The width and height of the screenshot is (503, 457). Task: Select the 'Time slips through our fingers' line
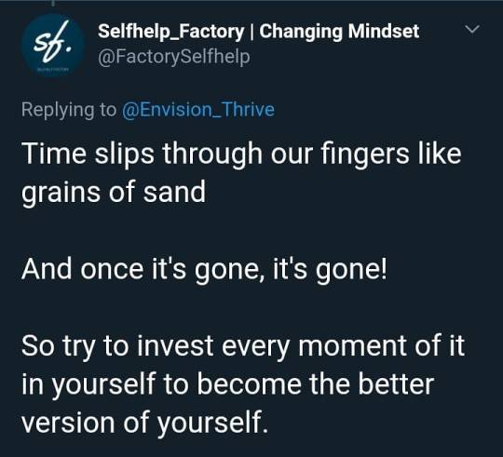click(241, 155)
